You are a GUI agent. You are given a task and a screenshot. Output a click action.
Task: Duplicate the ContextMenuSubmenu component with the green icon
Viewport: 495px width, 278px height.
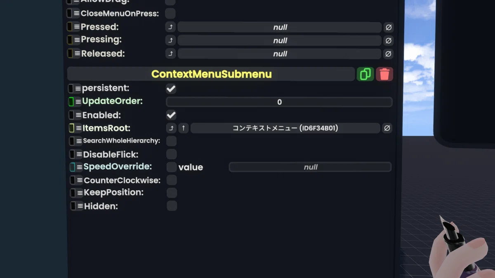pos(365,74)
